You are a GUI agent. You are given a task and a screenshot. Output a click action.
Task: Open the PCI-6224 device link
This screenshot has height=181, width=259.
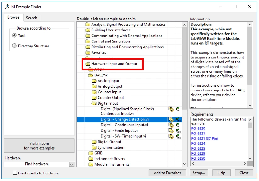pos(198,144)
